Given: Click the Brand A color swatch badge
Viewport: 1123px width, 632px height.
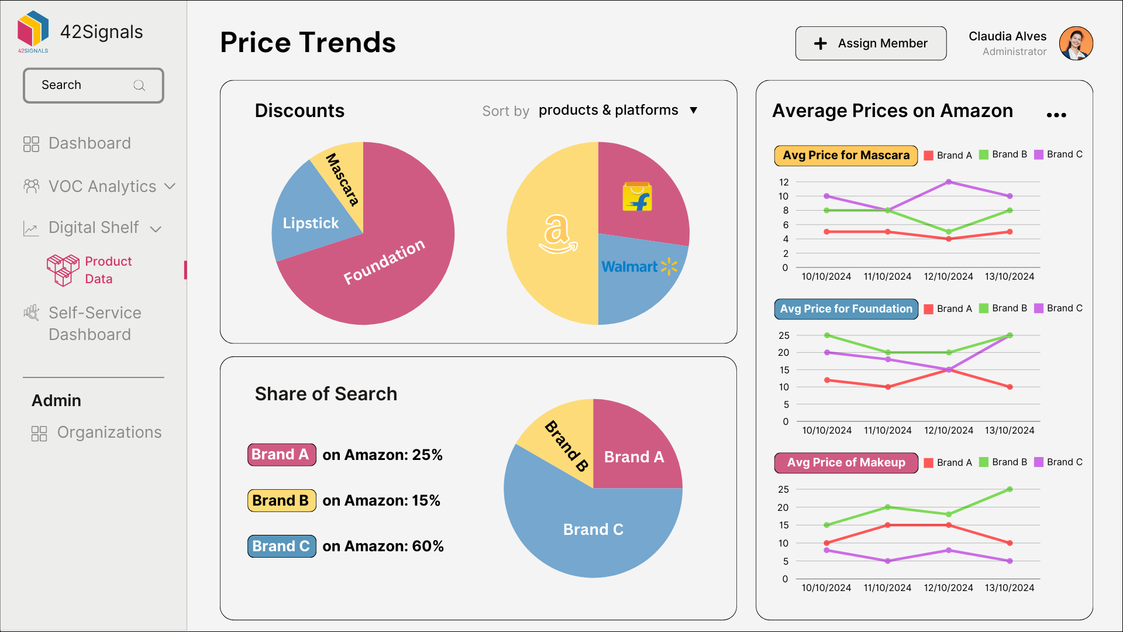Looking at the screenshot, I should (x=281, y=455).
